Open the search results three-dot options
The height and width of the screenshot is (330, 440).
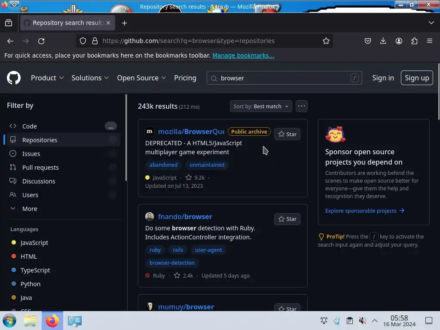point(301,106)
